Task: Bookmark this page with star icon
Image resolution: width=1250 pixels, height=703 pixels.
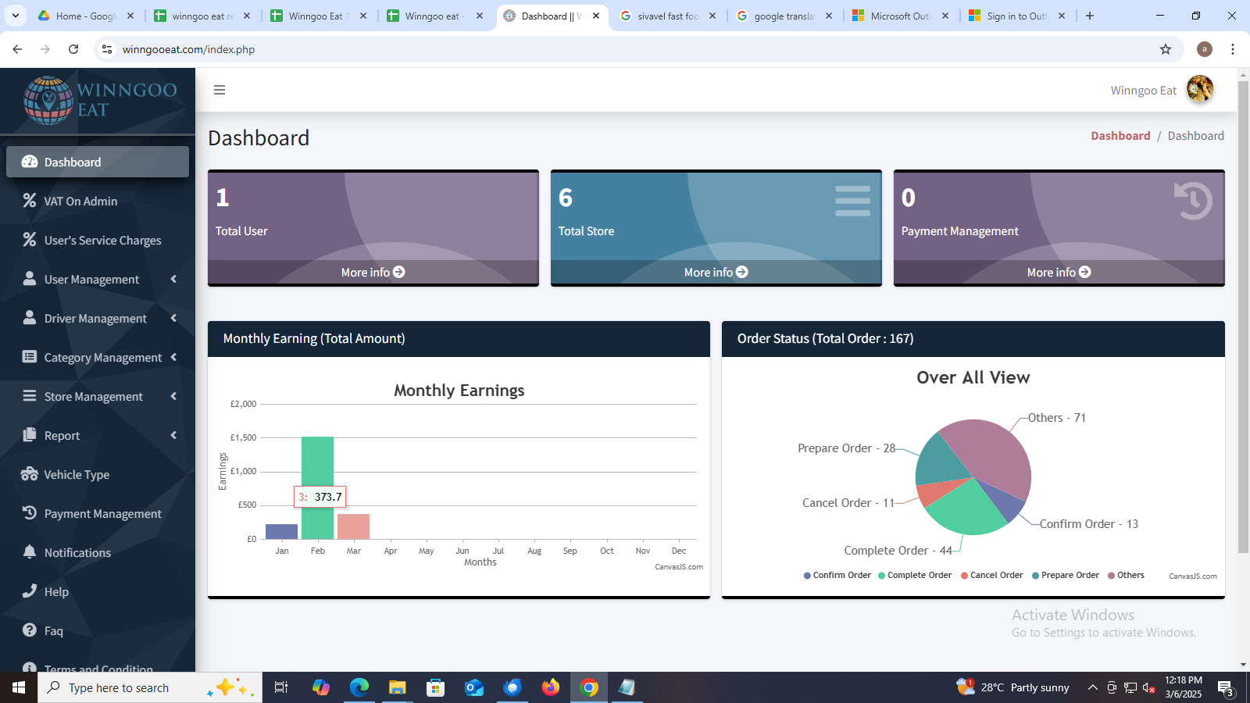Action: tap(1166, 49)
